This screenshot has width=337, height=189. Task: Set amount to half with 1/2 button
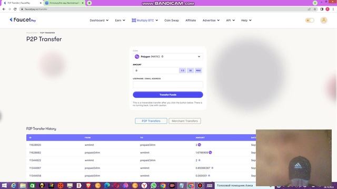[x=183, y=70]
